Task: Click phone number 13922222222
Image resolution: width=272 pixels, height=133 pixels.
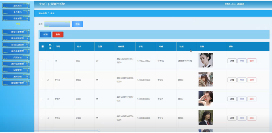Action: [x=144, y=61]
